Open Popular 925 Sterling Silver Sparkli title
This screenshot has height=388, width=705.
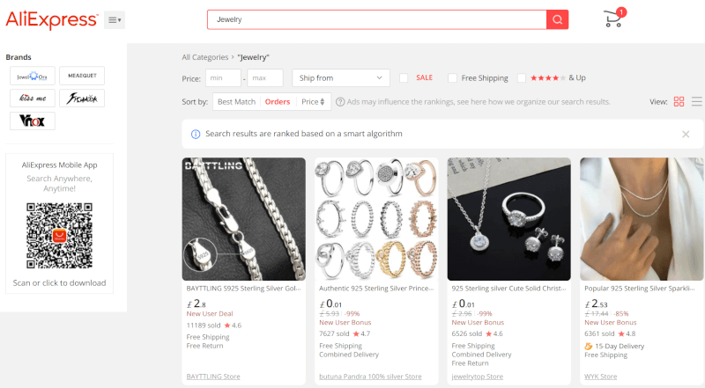click(x=640, y=289)
